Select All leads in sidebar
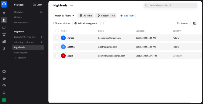Screen dimensions: 203x104 pos(28,17)
